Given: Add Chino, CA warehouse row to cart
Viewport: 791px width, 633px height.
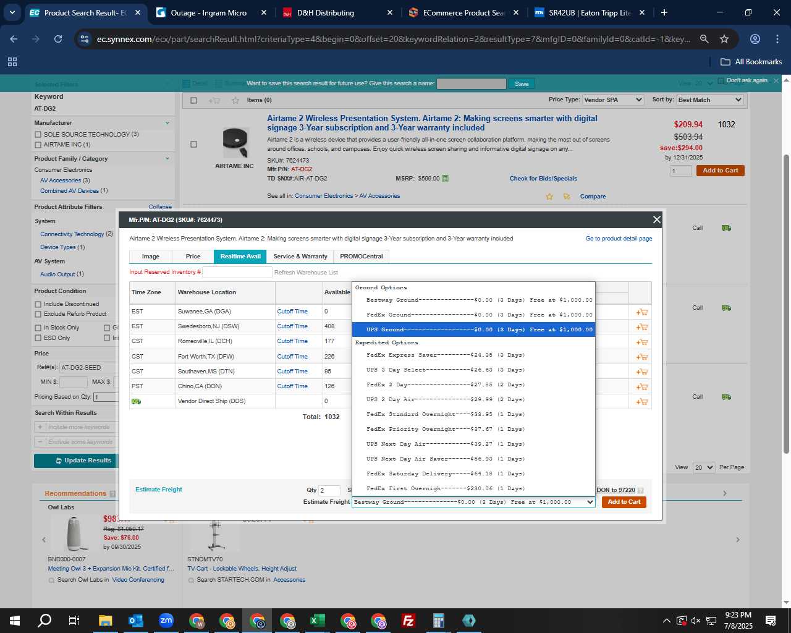Looking at the screenshot, I should (x=642, y=386).
